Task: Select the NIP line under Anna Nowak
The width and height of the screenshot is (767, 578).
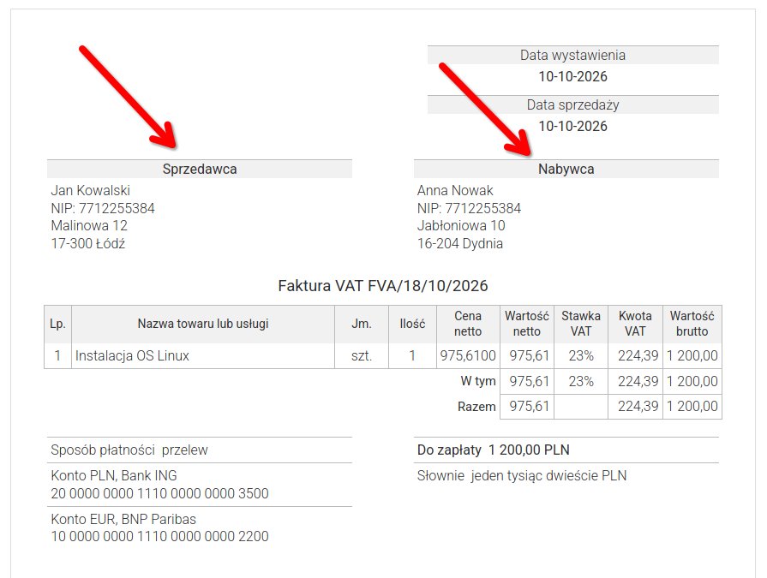Action: (469, 209)
